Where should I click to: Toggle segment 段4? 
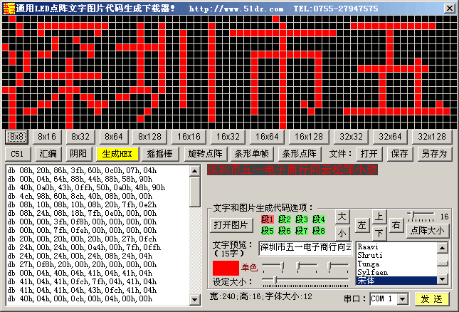[x=319, y=219]
